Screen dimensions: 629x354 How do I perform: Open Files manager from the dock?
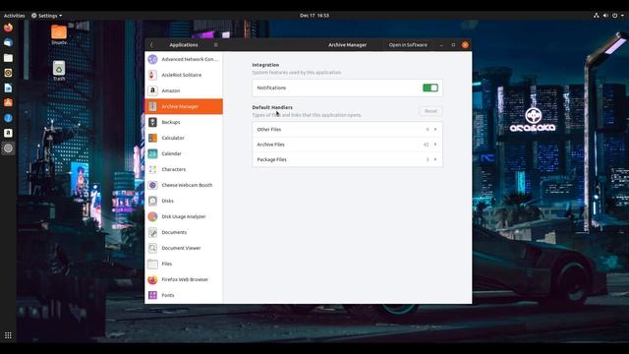coord(8,58)
